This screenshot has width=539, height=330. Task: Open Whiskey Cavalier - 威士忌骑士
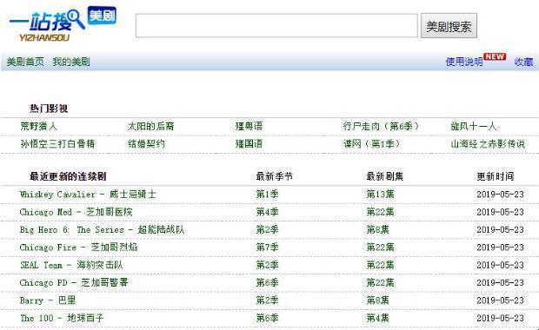[x=88, y=195]
